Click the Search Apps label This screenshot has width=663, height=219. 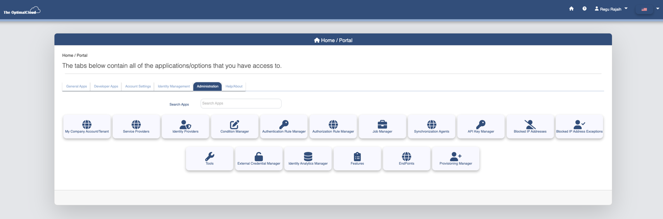[x=179, y=105]
